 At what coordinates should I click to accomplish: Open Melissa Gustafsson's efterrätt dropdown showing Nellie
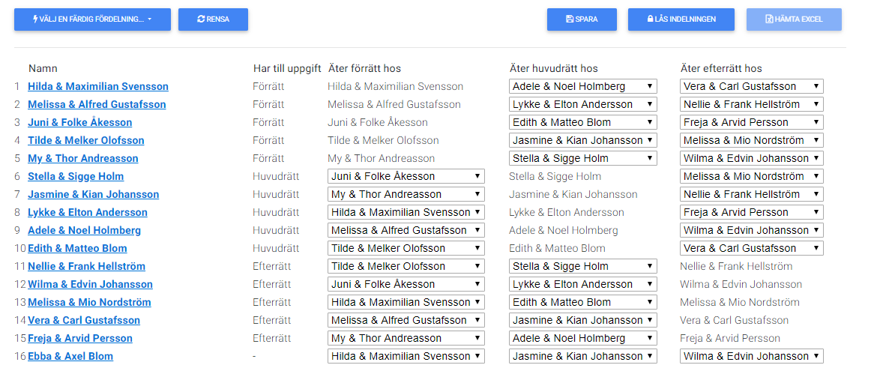[x=751, y=105]
